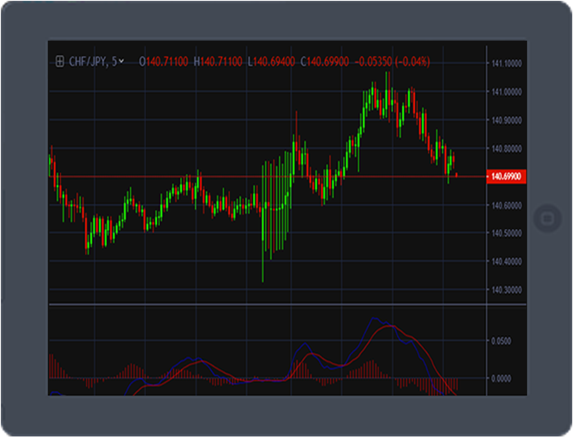Click the Open price value 140.71100
The image size is (574, 437).
tap(167, 62)
